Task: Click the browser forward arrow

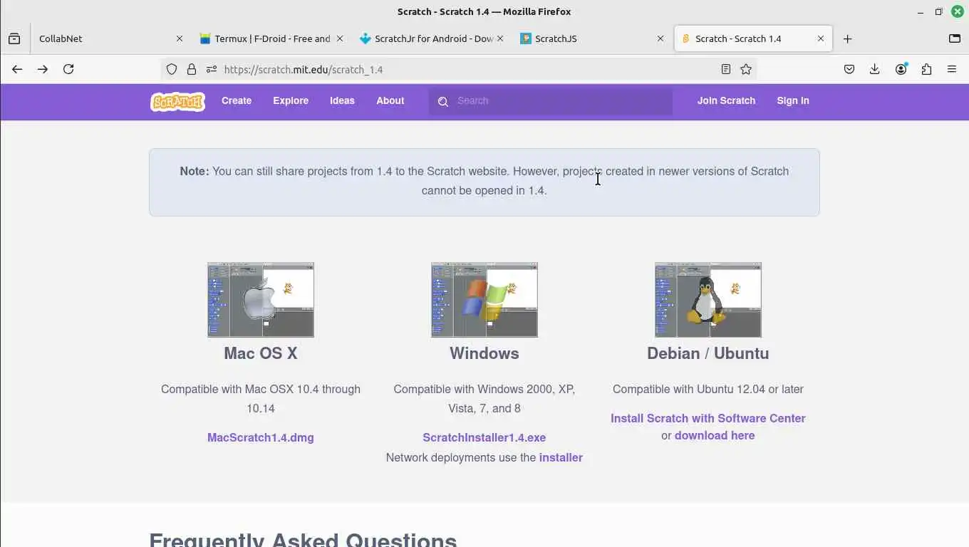Action: coord(43,69)
